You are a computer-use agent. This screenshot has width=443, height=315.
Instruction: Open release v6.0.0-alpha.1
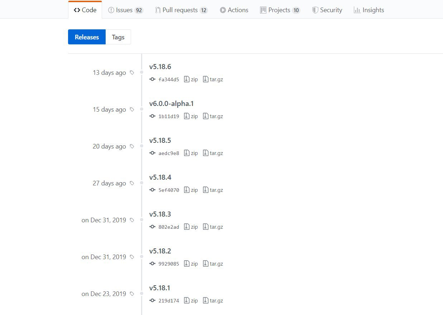tap(172, 103)
